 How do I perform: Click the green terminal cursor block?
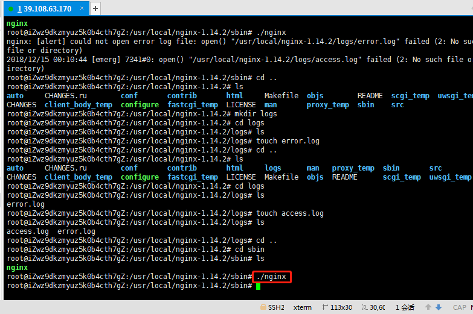point(258,286)
